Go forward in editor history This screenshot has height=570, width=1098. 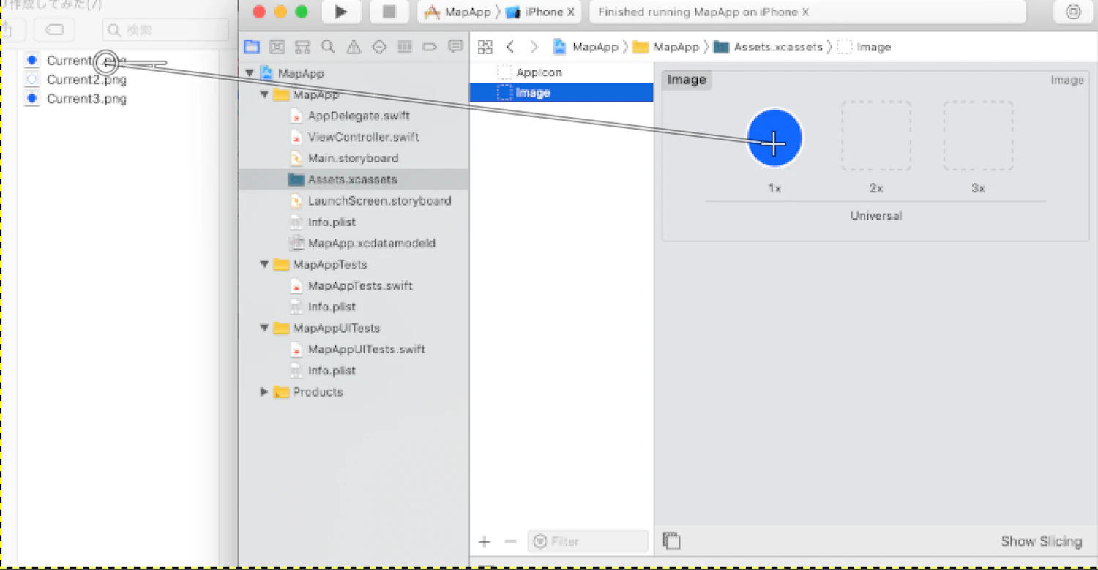click(534, 47)
